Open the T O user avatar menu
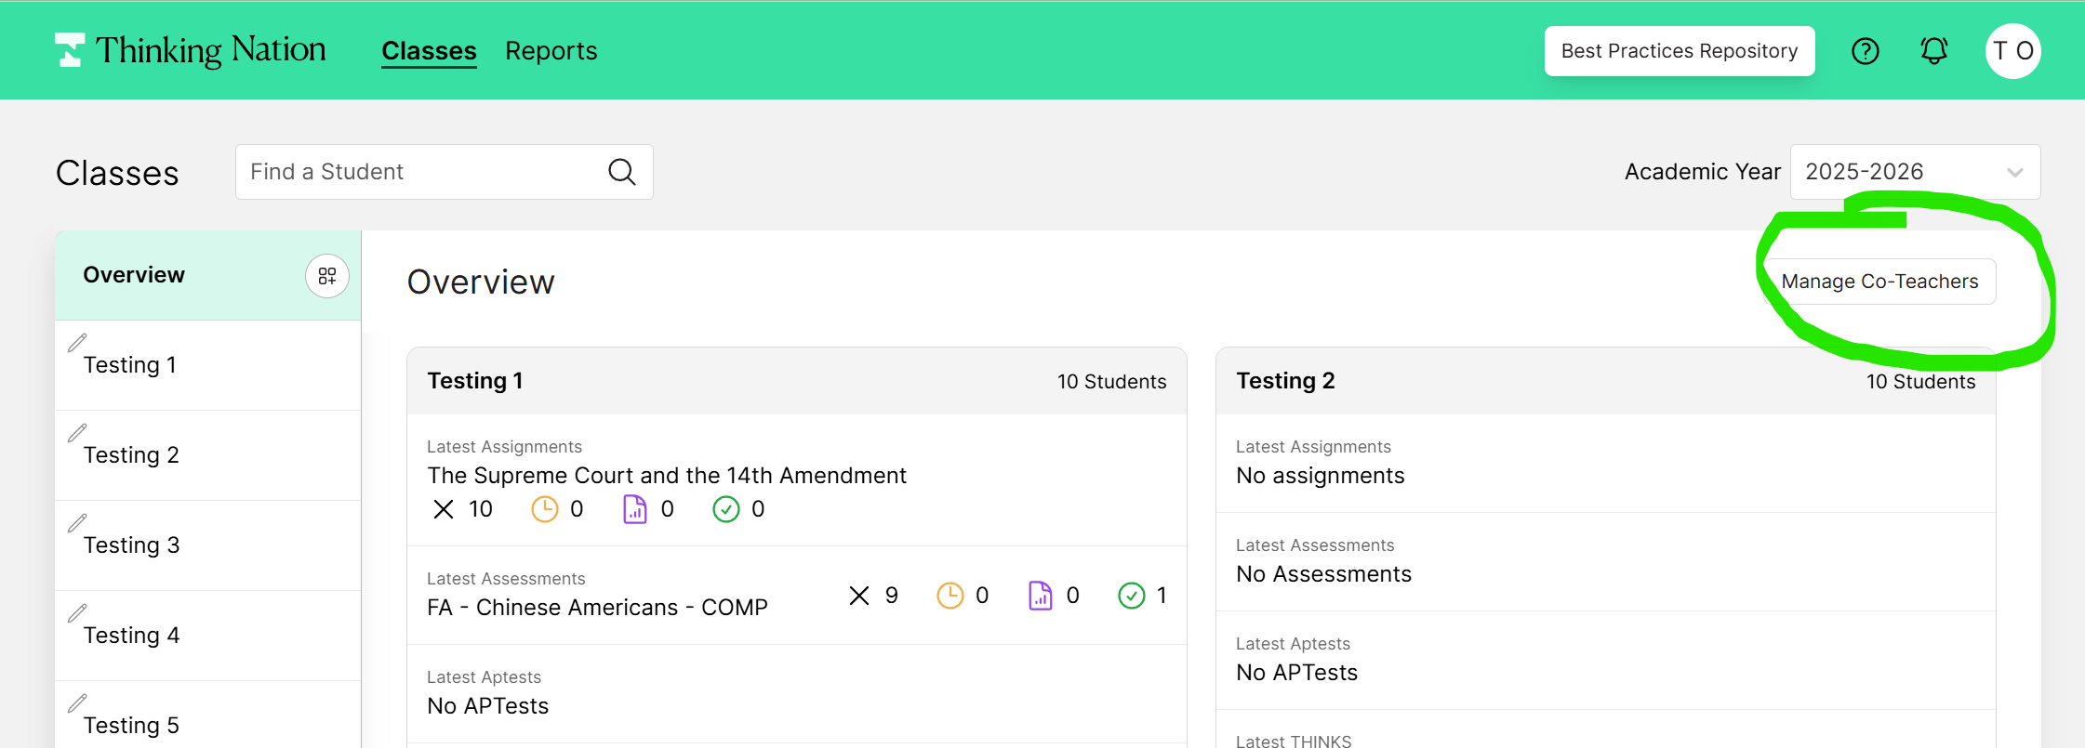 pos(2013,51)
